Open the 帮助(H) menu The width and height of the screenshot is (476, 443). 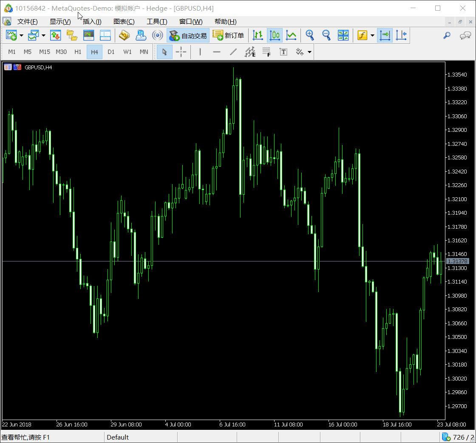point(225,22)
